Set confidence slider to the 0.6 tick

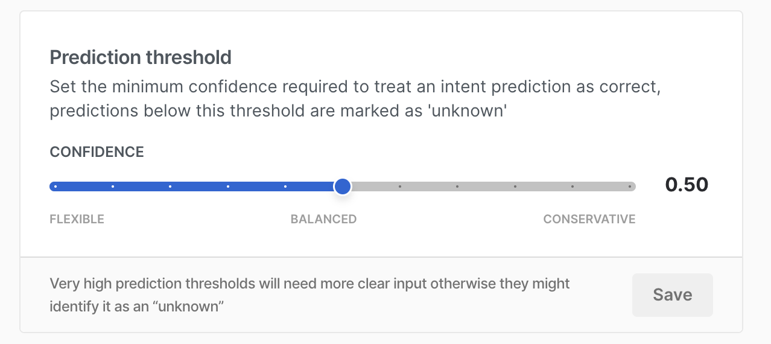point(400,186)
